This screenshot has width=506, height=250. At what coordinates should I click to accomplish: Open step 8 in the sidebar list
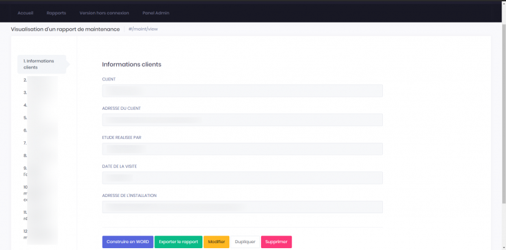click(x=39, y=155)
